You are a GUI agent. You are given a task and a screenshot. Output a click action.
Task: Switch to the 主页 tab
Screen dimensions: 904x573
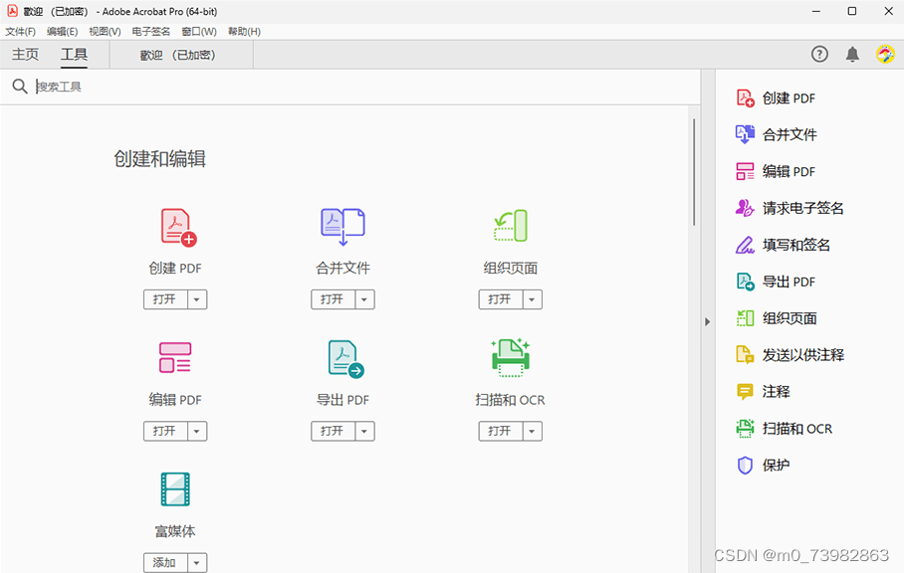pos(25,55)
